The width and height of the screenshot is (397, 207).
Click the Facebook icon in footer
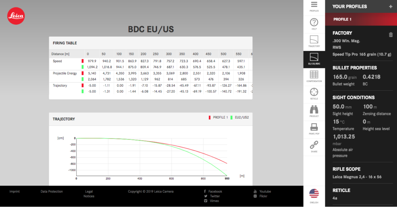coord(205,192)
